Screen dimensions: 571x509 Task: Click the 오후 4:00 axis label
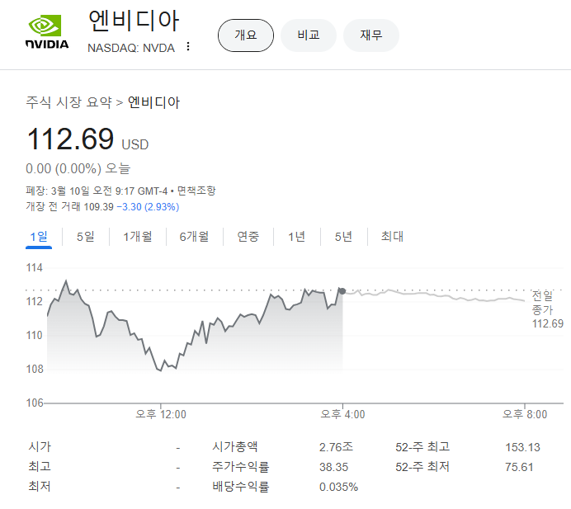342,414
